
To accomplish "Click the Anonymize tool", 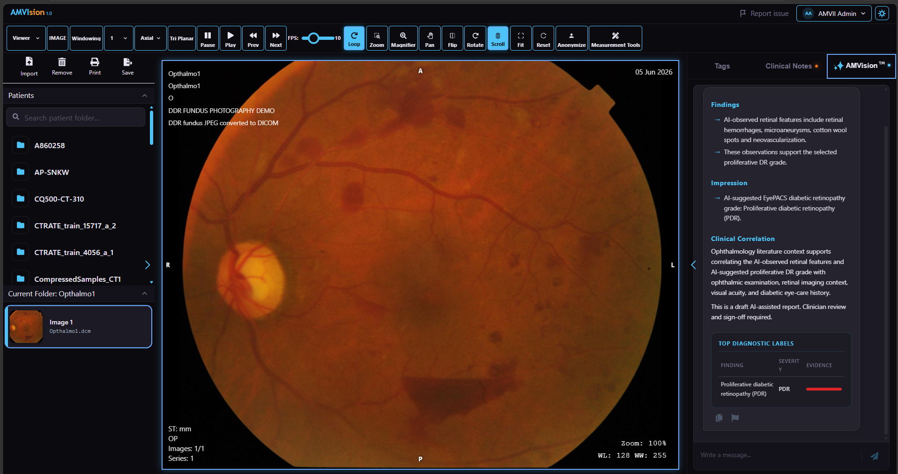I will pos(571,38).
